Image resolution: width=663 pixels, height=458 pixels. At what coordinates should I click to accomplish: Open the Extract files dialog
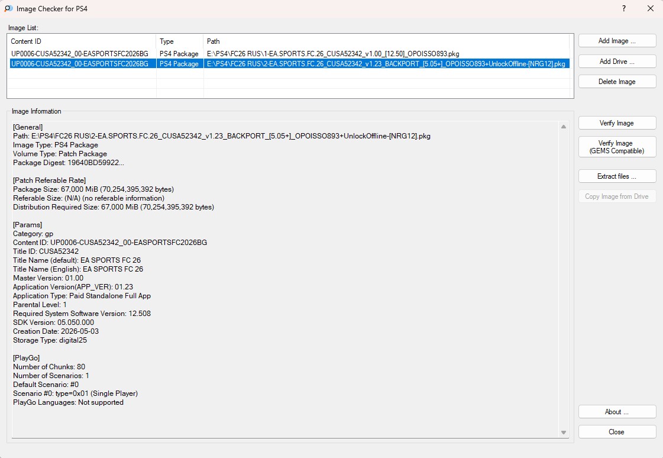tap(617, 176)
